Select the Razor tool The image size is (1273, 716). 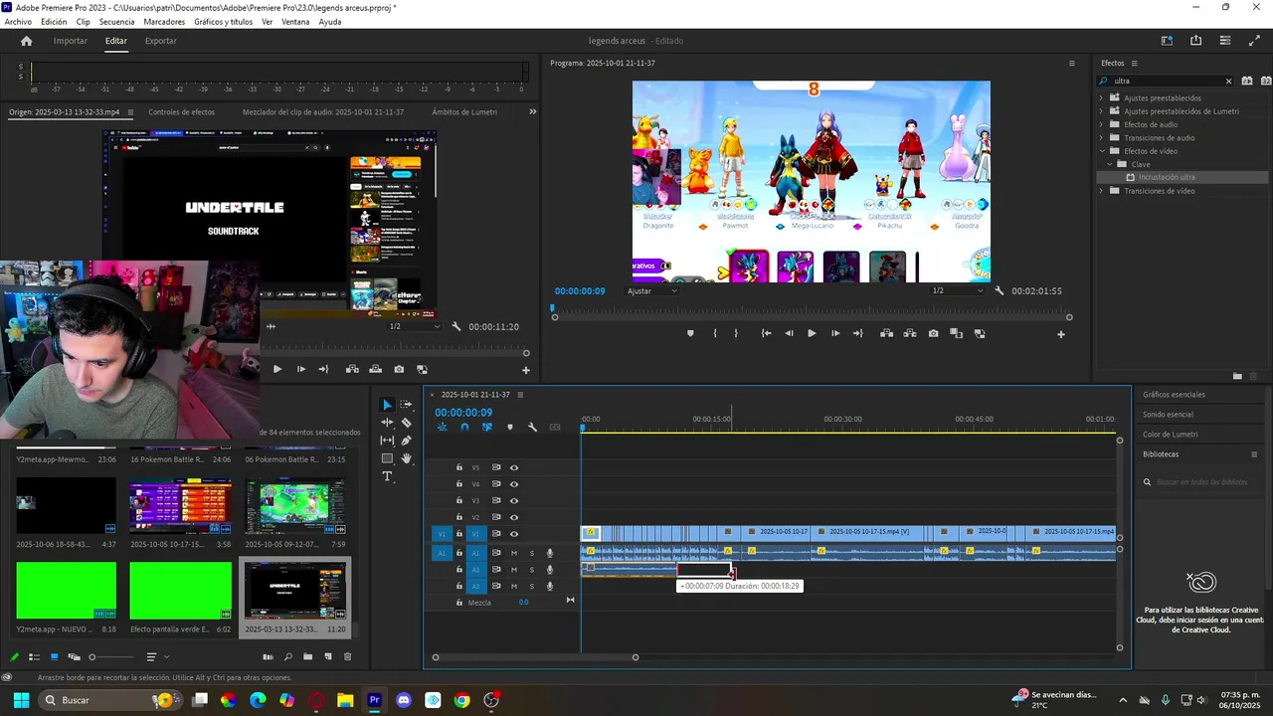[x=406, y=423]
